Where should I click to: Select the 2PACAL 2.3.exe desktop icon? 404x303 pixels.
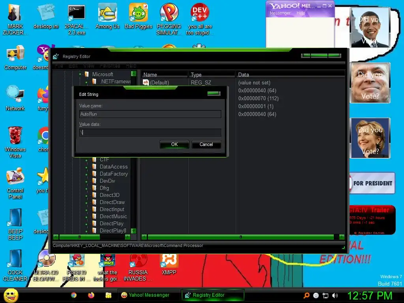(x=77, y=19)
